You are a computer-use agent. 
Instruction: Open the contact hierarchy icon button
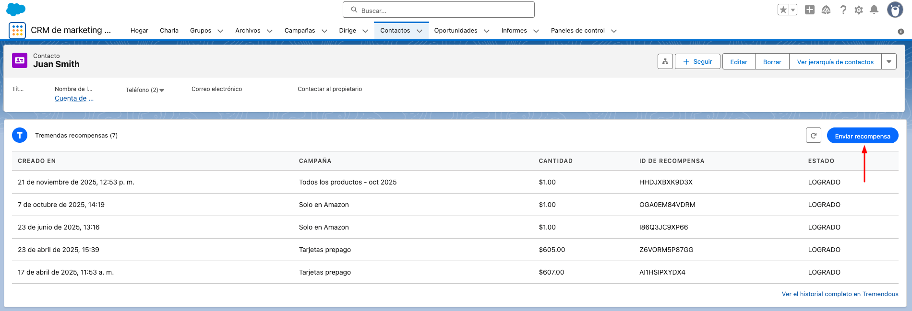[x=665, y=62]
